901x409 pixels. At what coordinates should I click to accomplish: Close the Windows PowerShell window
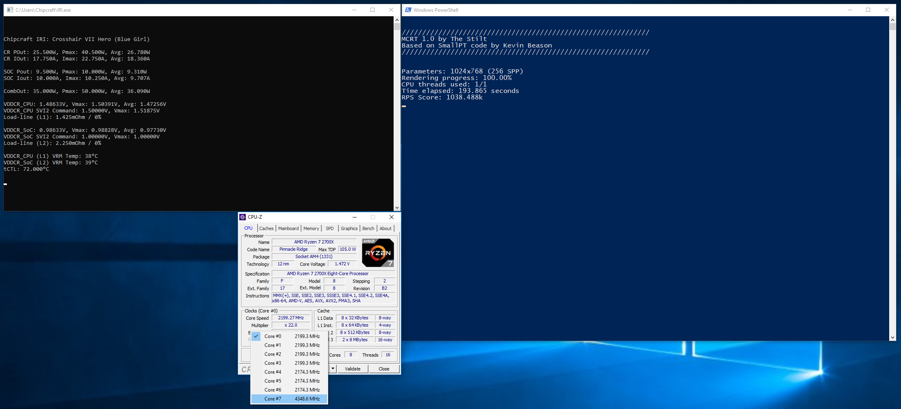coord(887,10)
